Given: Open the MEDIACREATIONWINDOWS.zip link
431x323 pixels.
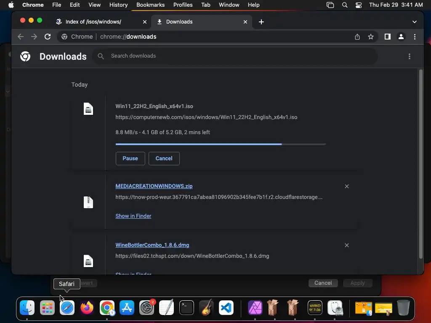Looking at the screenshot, I should coord(154,186).
